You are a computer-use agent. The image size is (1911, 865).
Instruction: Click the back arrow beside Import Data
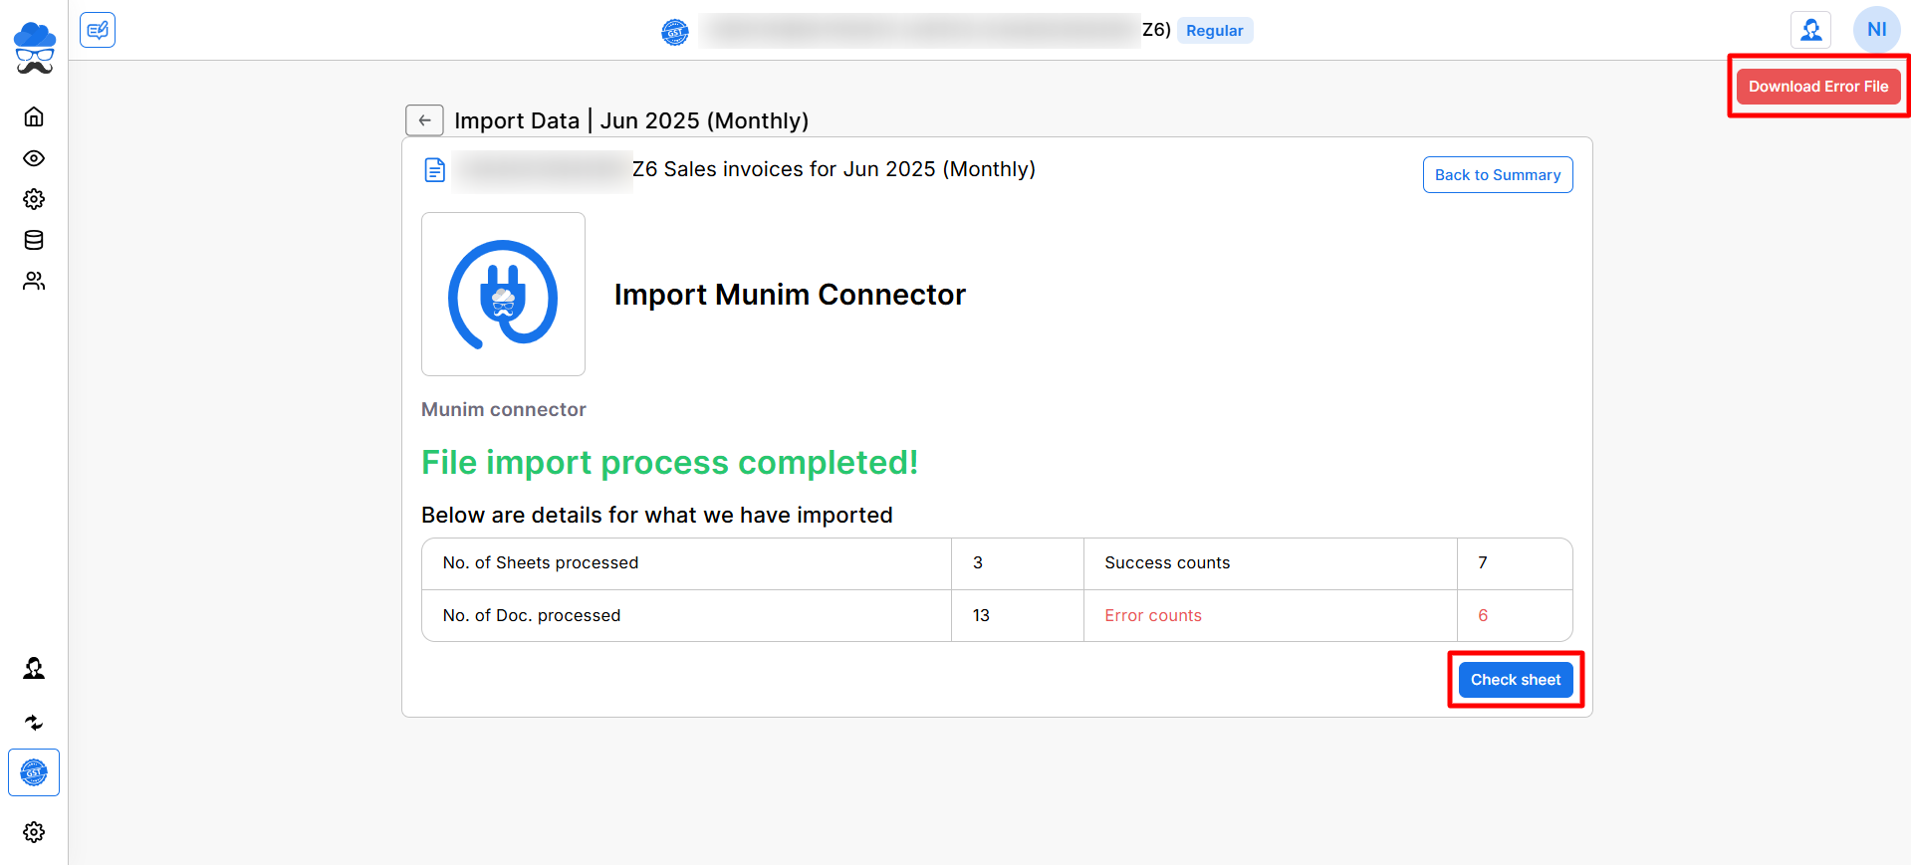pyautogui.click(x=424, y=120)
